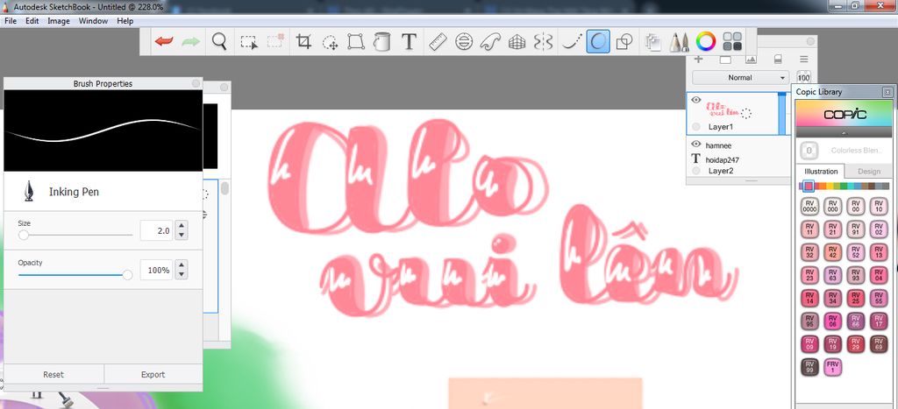This screenshot has height=409, width=898.
Task: Open the Brush Palette pencils icon
Action: 680,42
